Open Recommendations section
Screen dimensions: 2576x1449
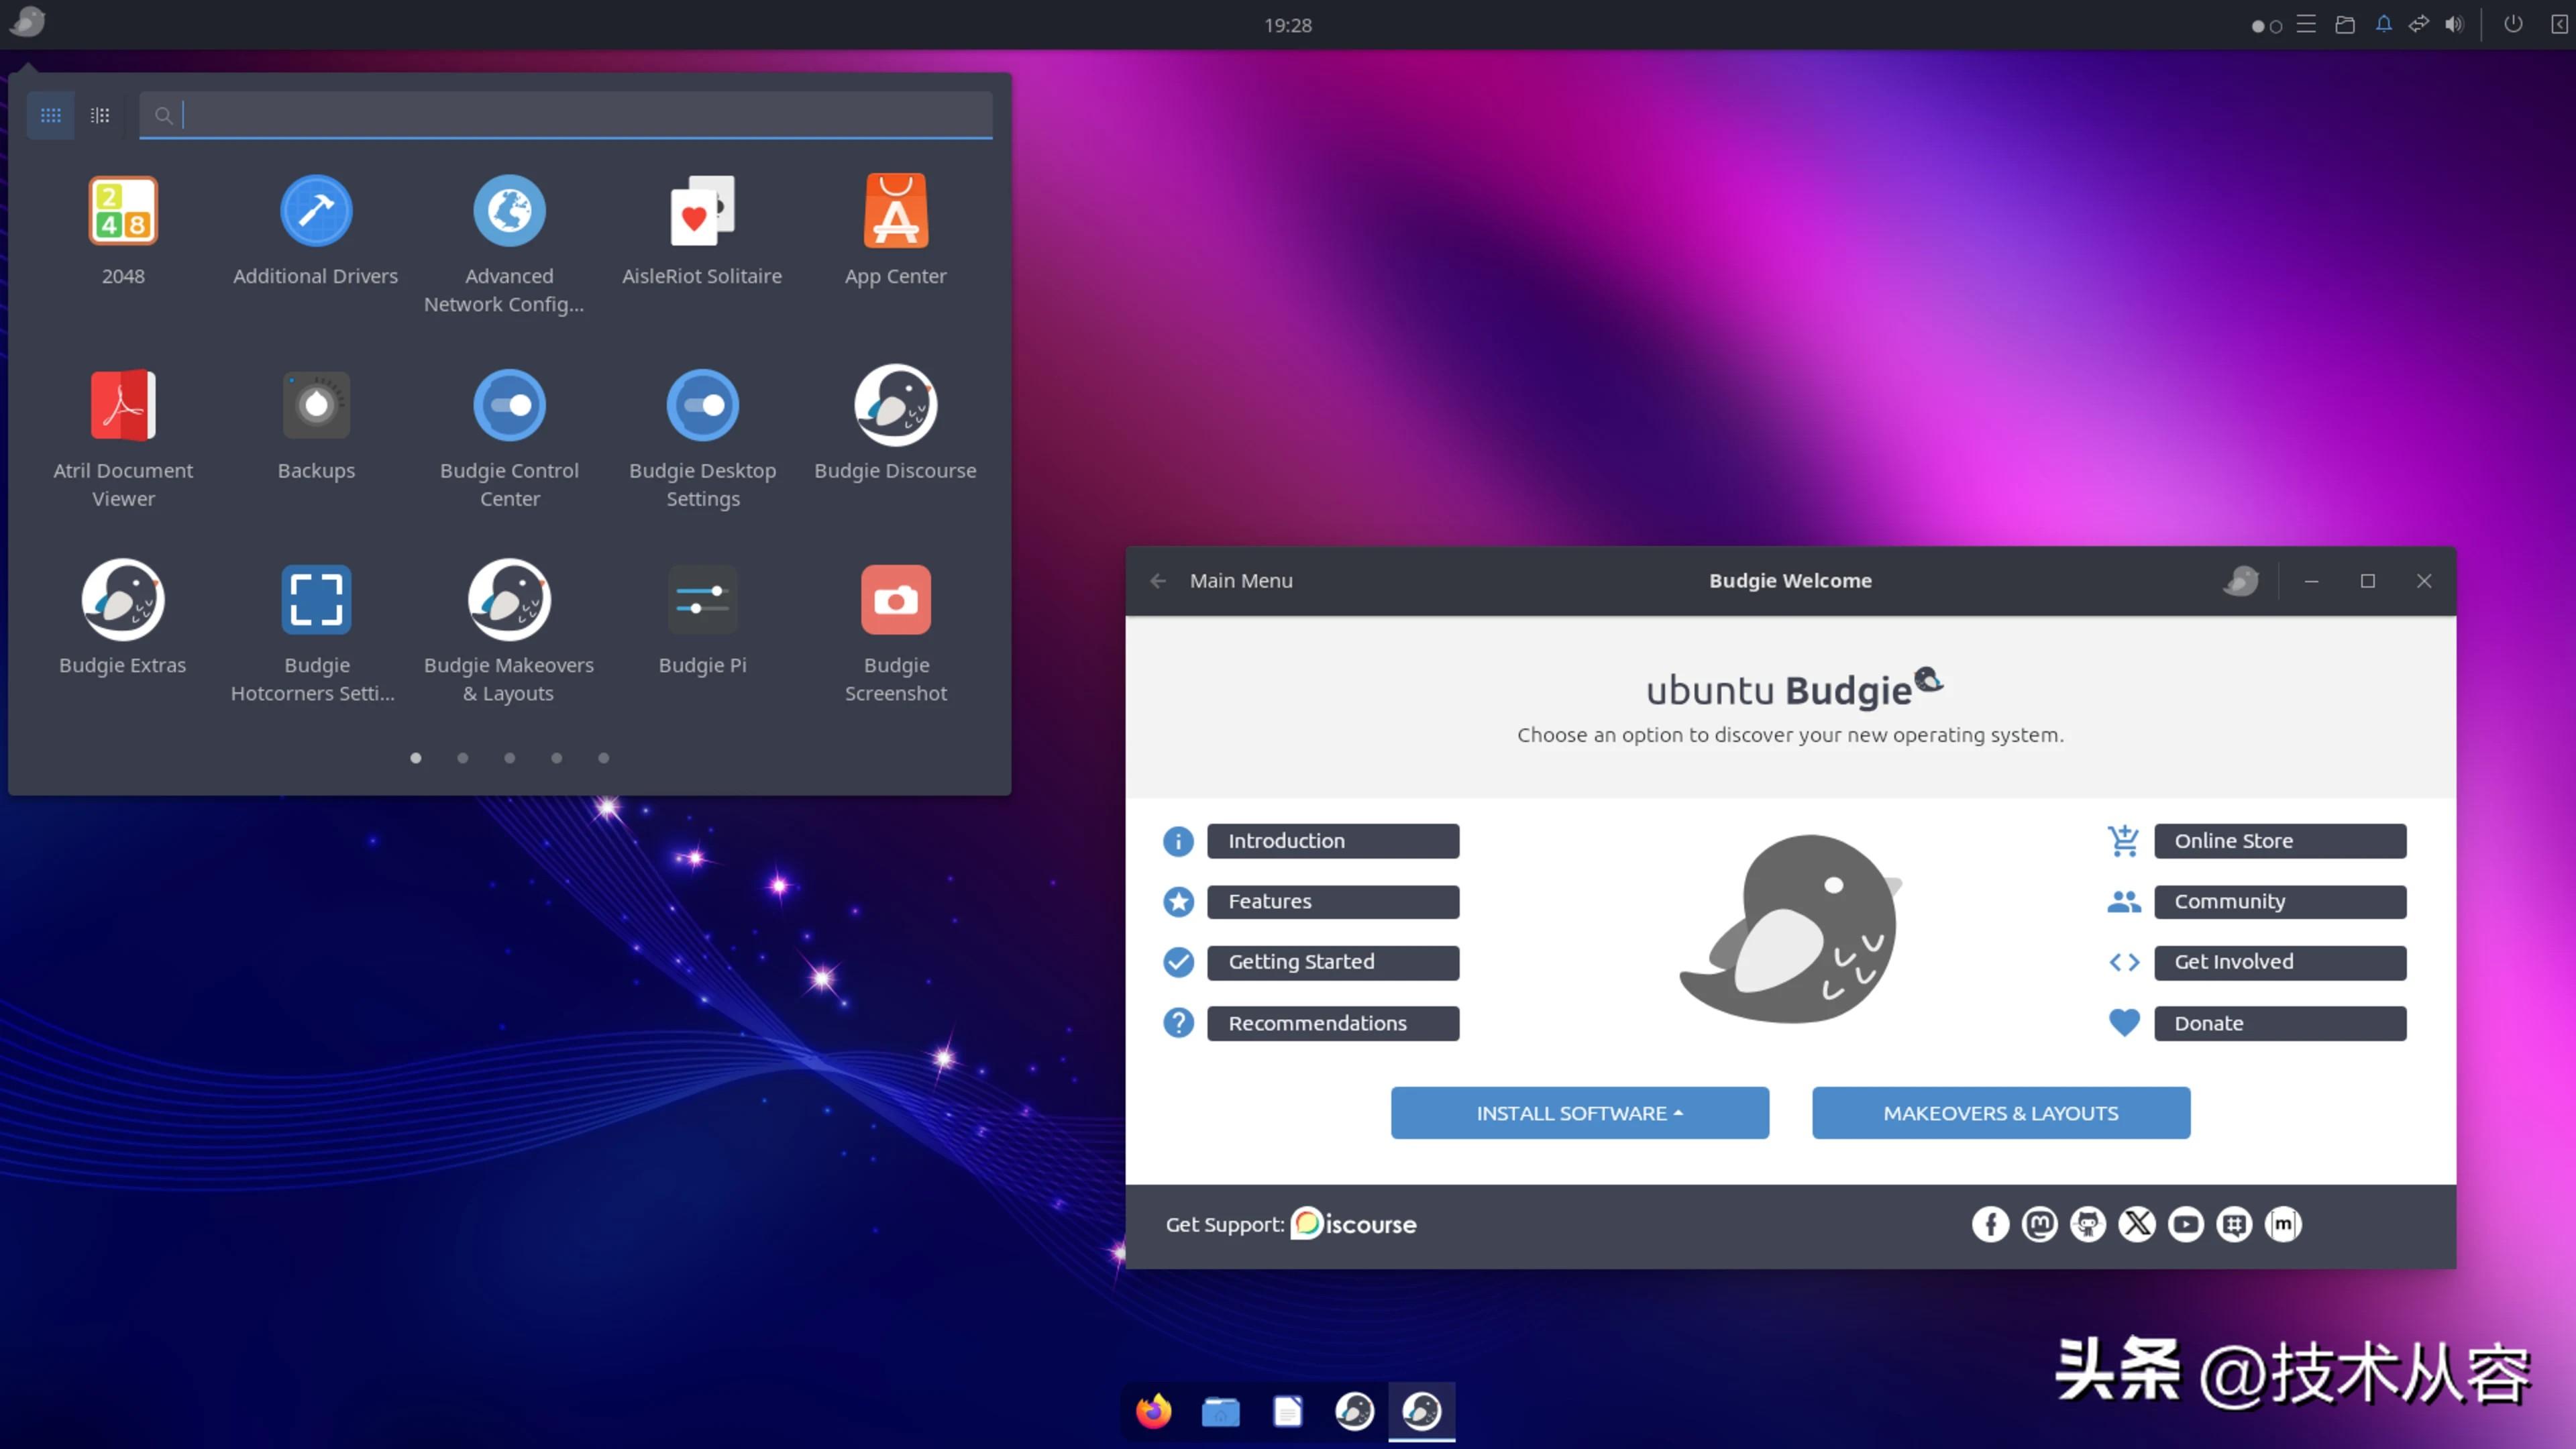coord(1333,1023)
